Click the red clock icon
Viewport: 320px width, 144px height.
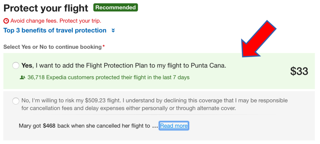tap(6, 21)
